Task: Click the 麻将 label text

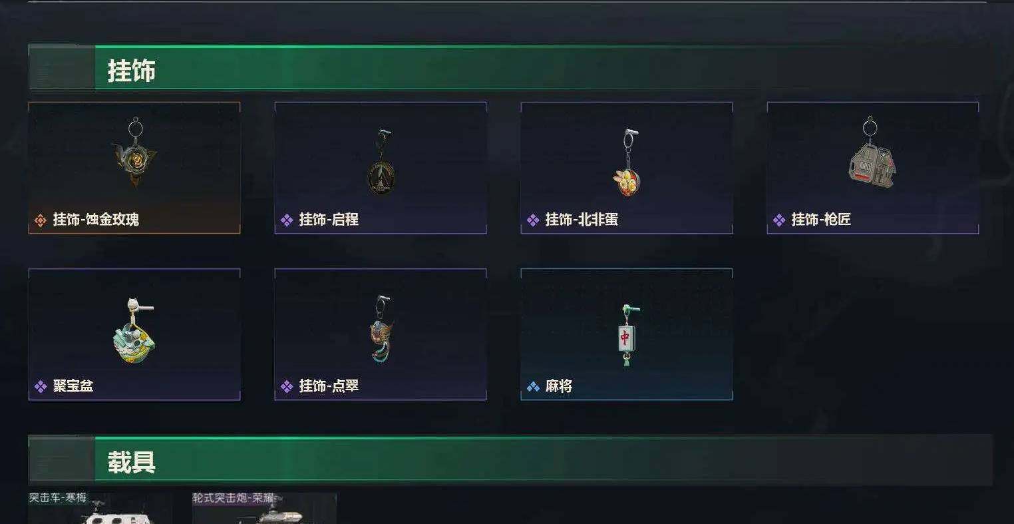Action: 559,386
